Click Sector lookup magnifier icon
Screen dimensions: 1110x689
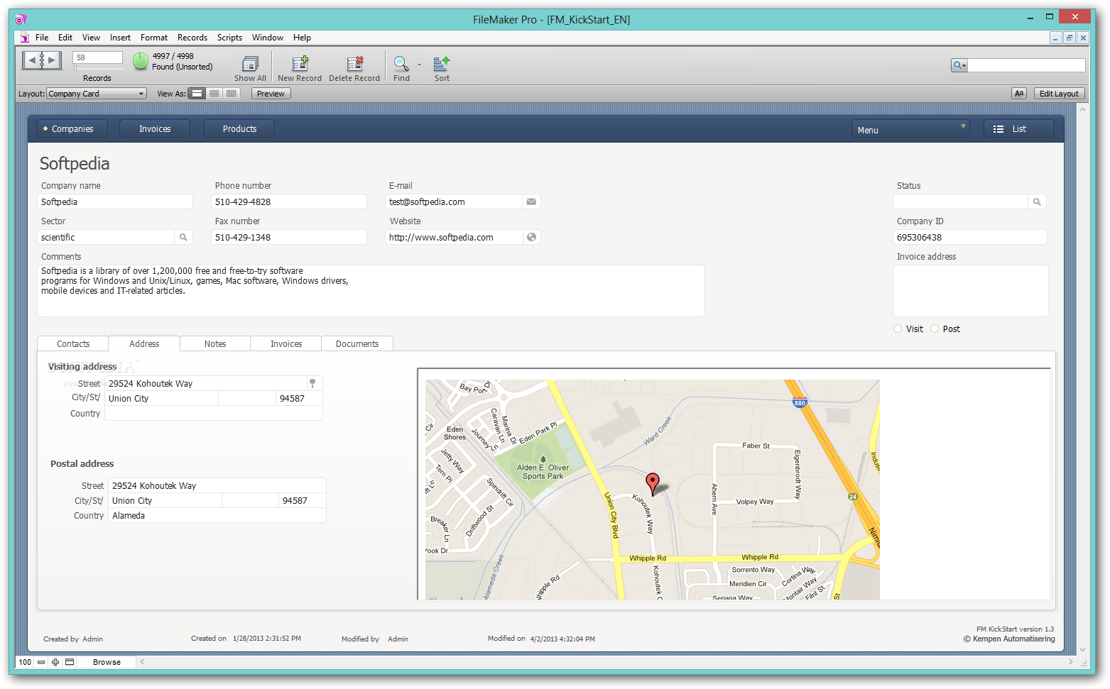(183, 238)
